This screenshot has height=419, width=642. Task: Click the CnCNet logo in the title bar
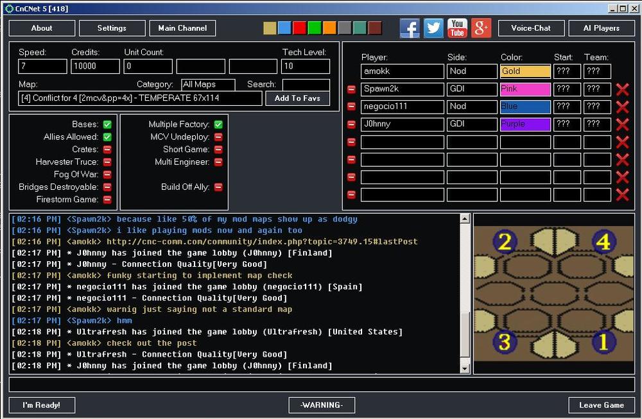9,8
